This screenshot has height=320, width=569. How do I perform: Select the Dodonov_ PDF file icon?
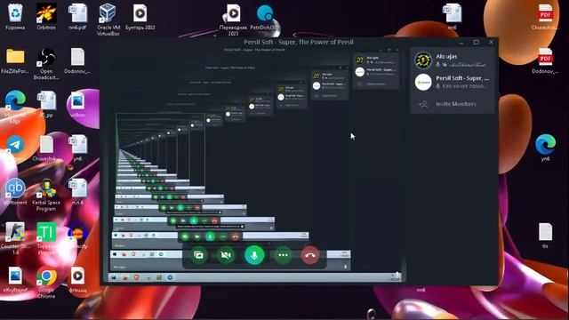[x=545, y=60]
